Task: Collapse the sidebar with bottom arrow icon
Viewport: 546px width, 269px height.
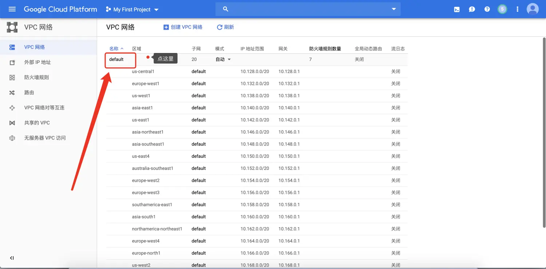Action: click(12, 258)
